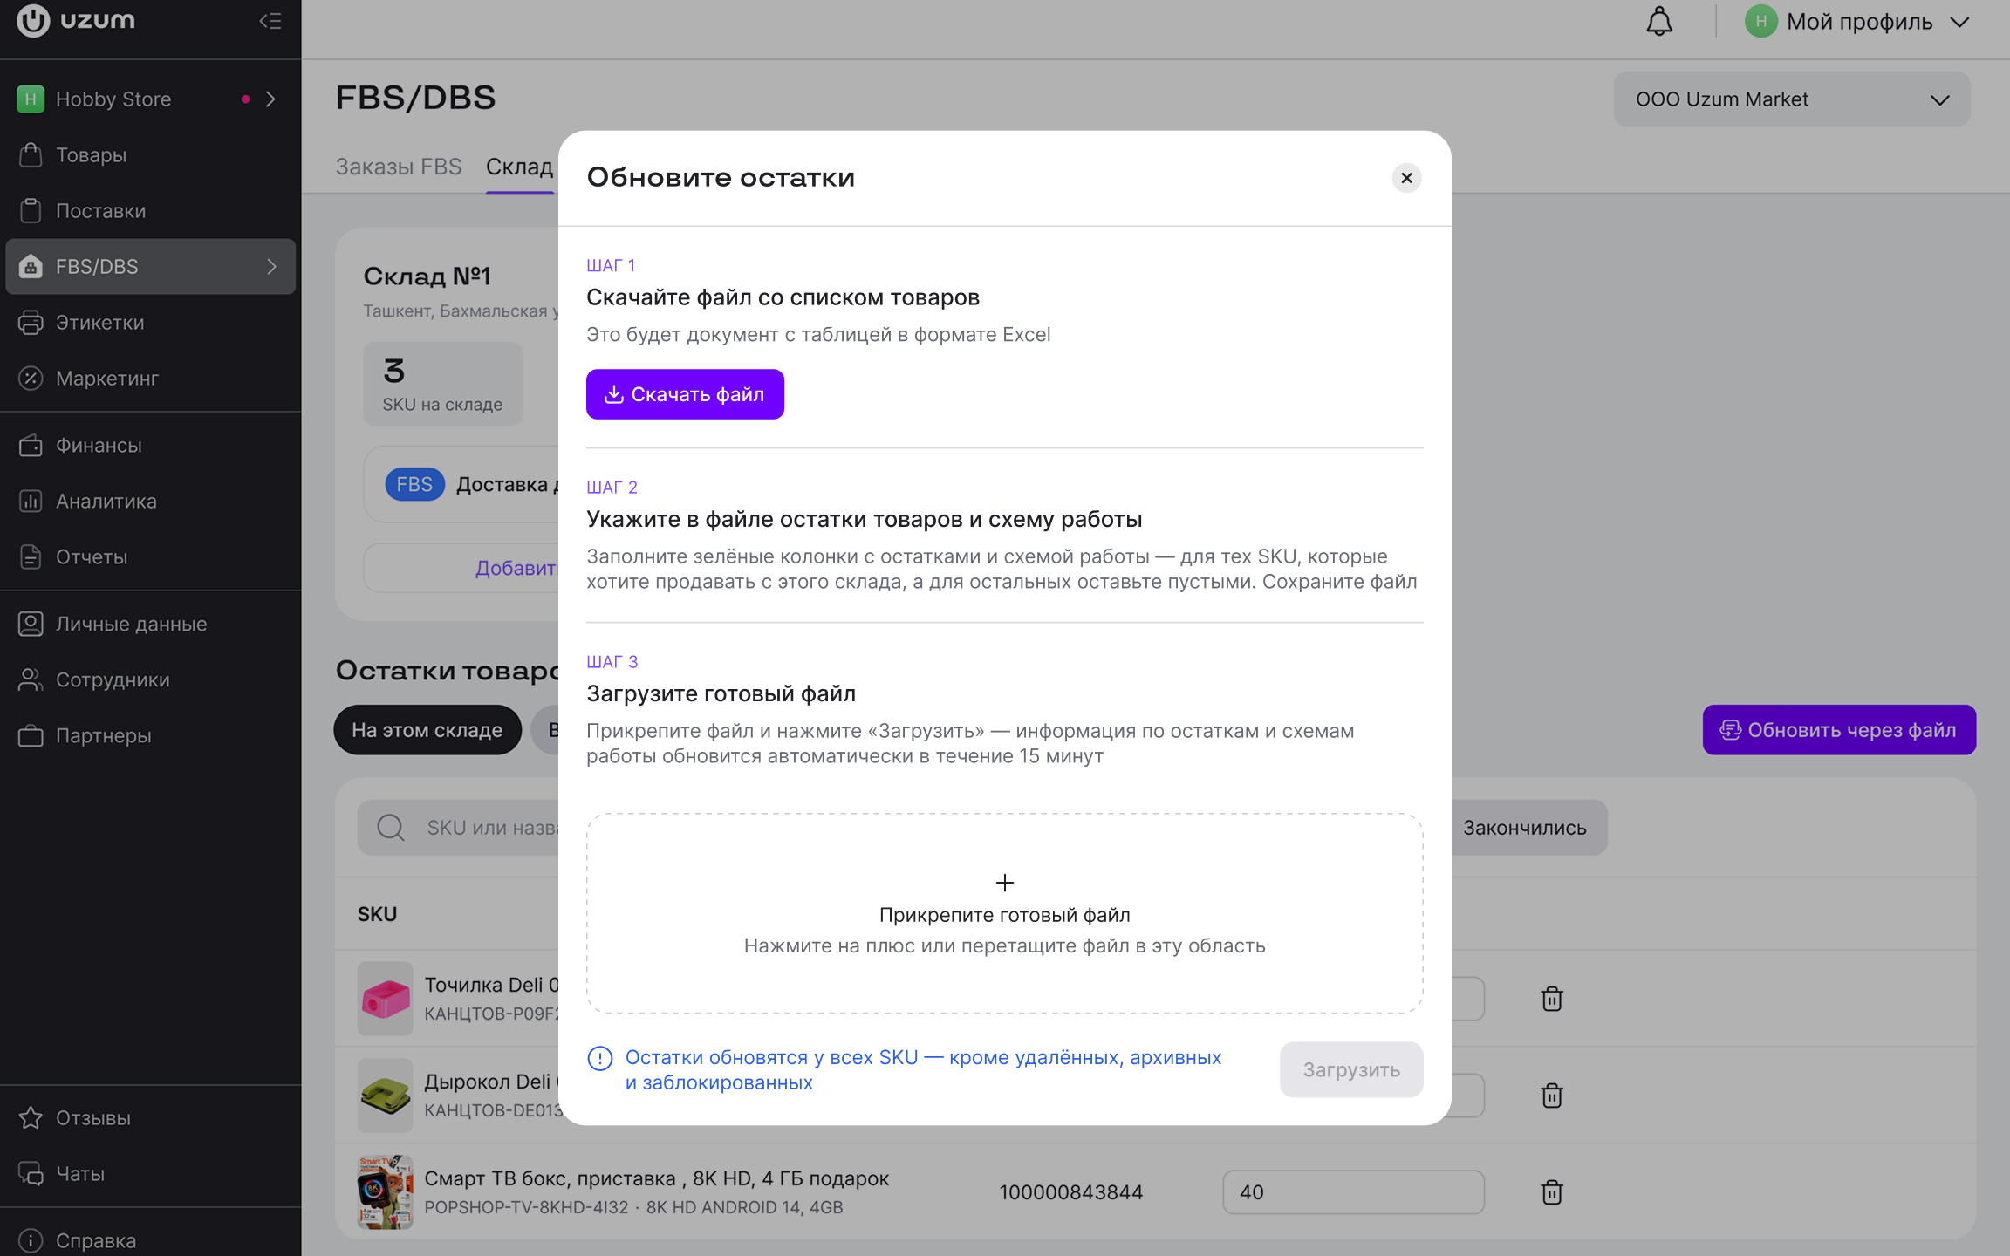The image size is (2010, 1256).
Task: Select the На этом складе filter
Action: tap(427, 730)
